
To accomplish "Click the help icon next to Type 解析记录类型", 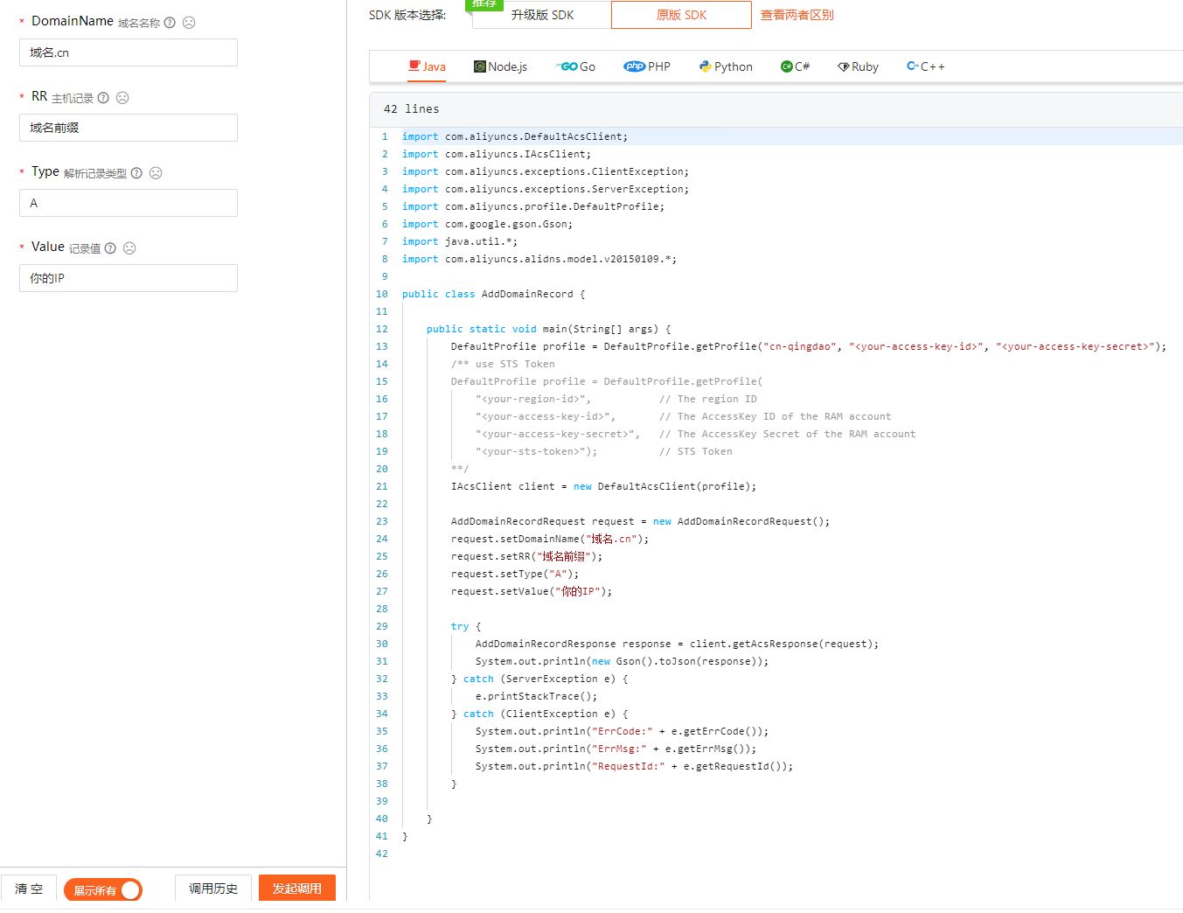I will coord(136,173).
